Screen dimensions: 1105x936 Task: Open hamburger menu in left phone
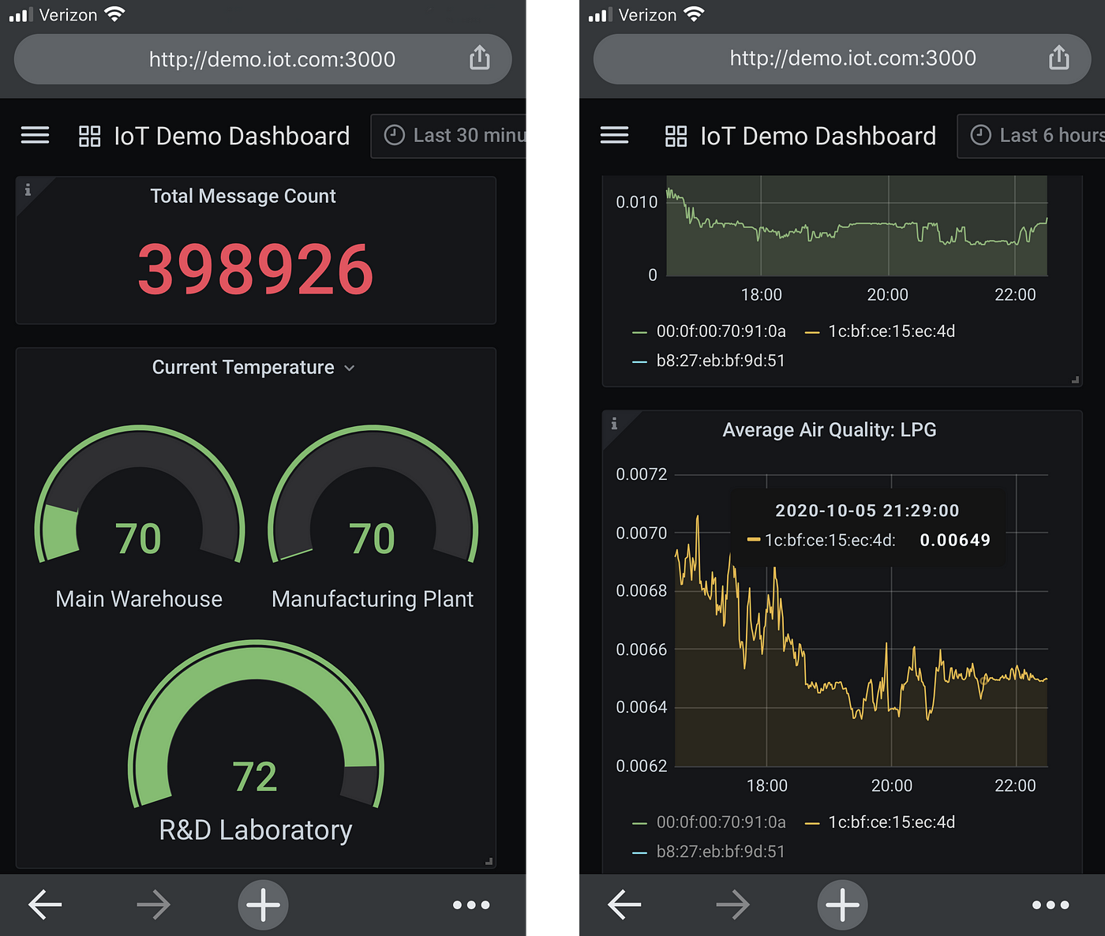tap(35, 136)
